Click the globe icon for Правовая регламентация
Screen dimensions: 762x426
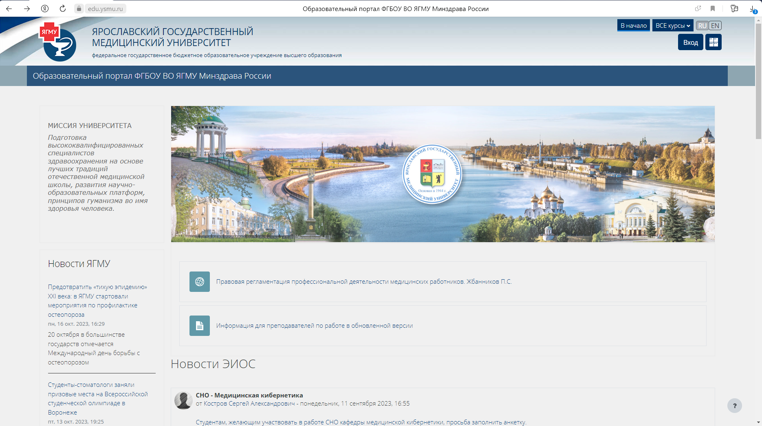tap(200, 282)
